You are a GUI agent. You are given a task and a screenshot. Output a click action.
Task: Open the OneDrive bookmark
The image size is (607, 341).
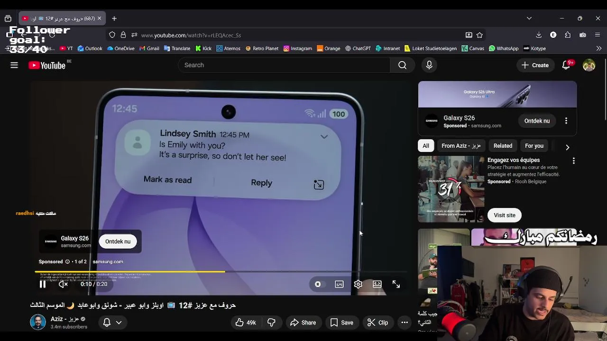click(121, 48)
